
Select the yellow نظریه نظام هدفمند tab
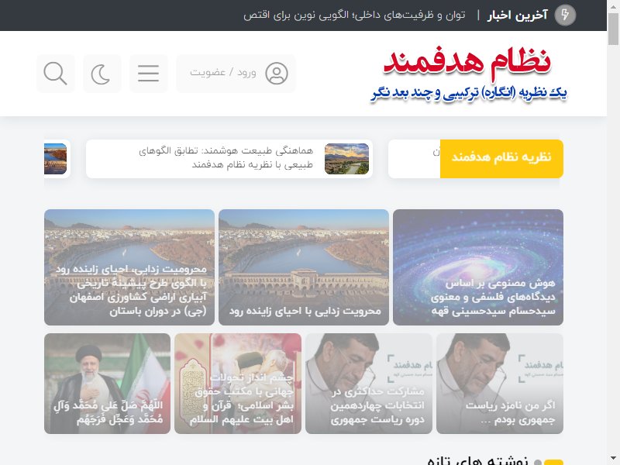[501, 159]
